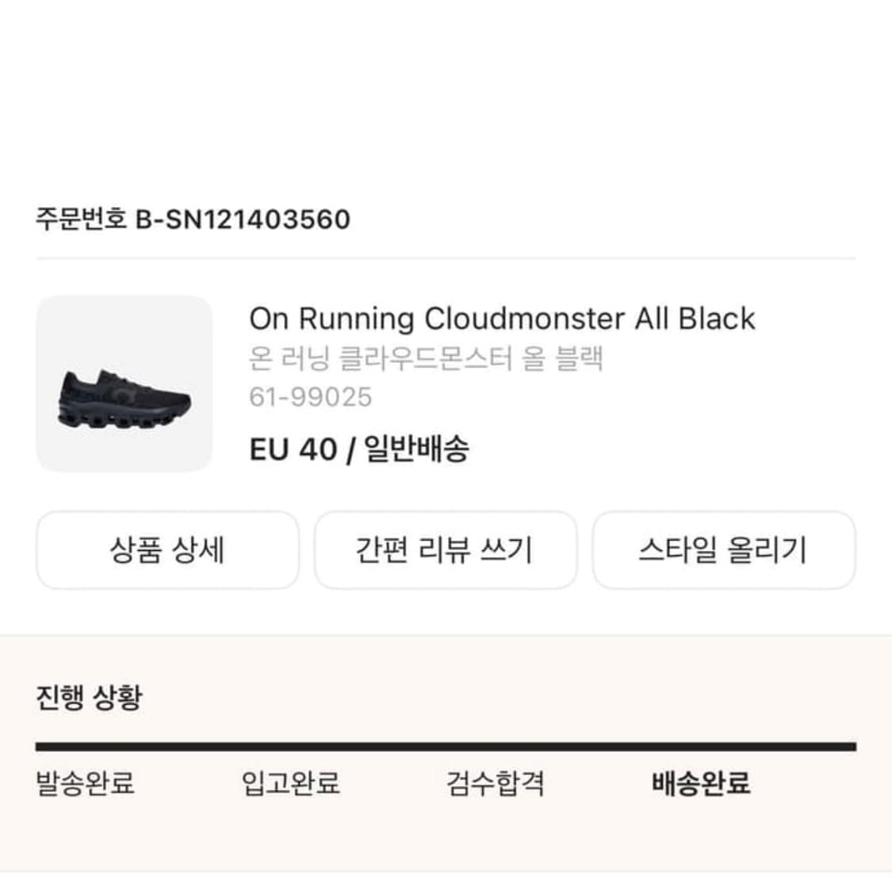892x891 pixels.
Task: Click 간편 리뷰 쓰기 to write a review
Action: 446,551
